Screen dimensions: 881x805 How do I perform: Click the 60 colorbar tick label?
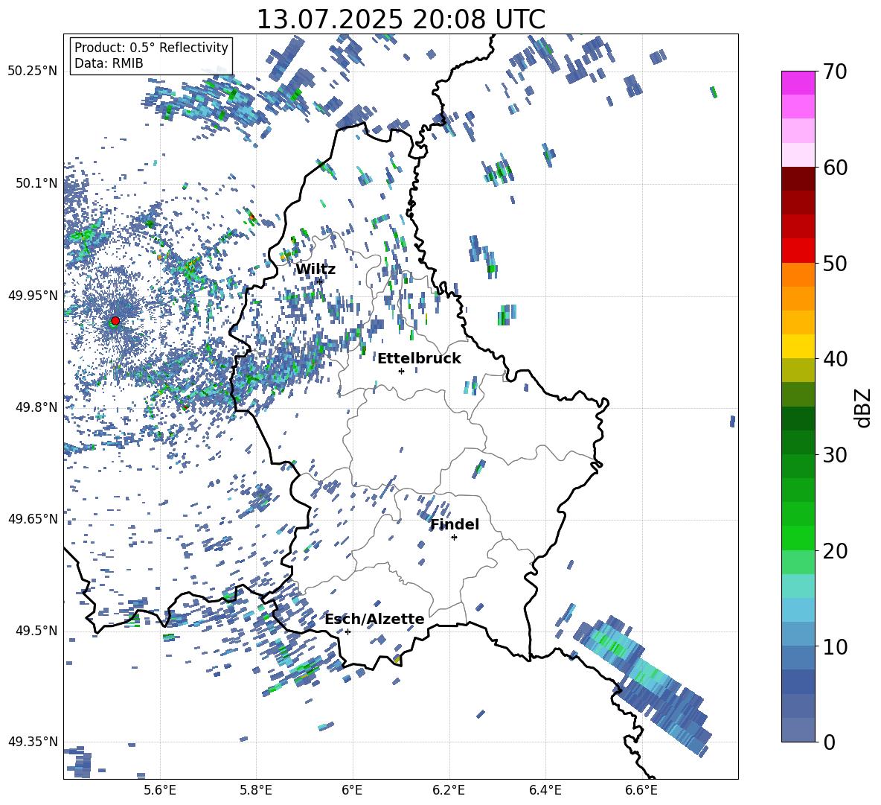[835, 168]
